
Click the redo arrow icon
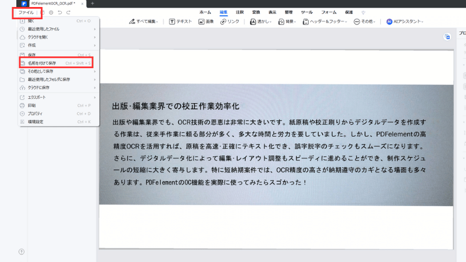click(68, 12)
